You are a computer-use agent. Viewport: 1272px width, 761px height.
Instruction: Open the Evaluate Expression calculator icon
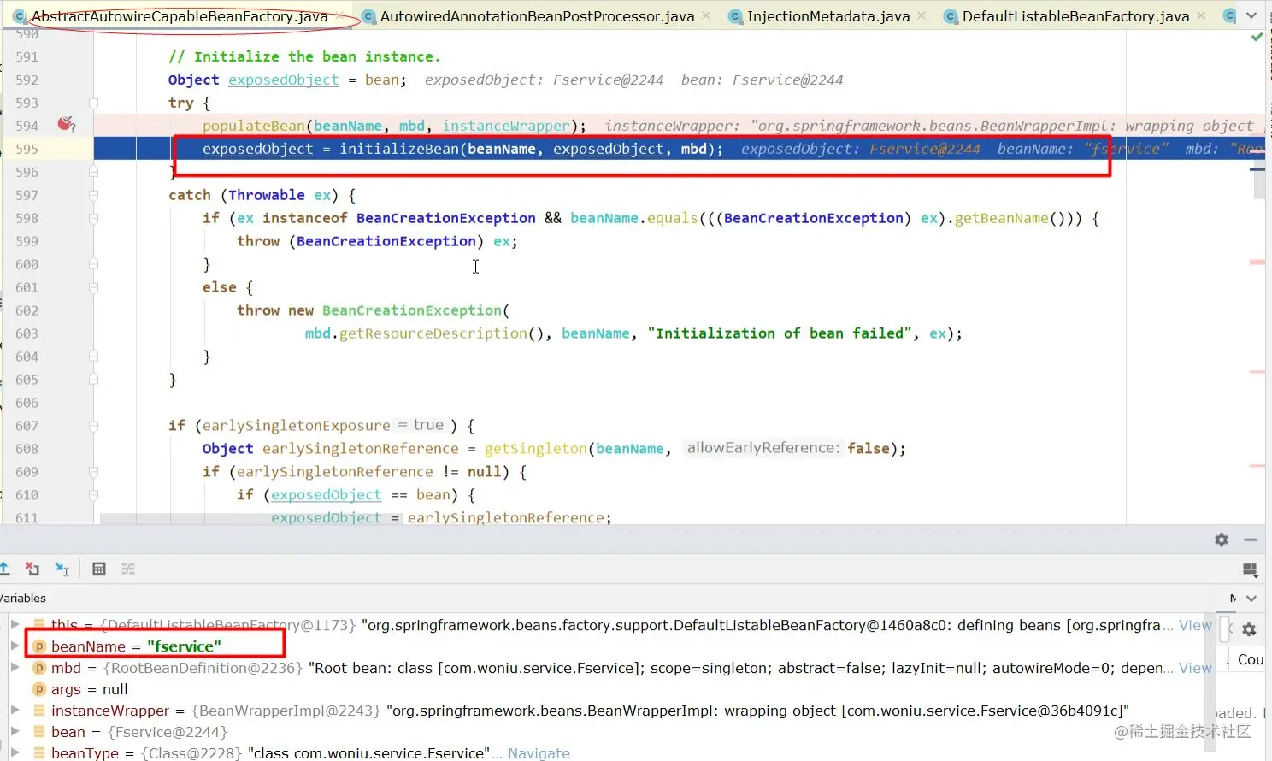[99, 569]
